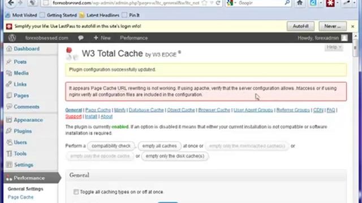Click the Minify tab link
Screen dimensions: 362x203
[x=120, y=110]
